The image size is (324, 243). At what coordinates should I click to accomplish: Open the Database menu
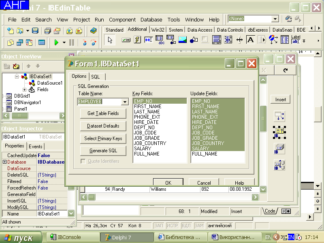click(x=151, y=19)
